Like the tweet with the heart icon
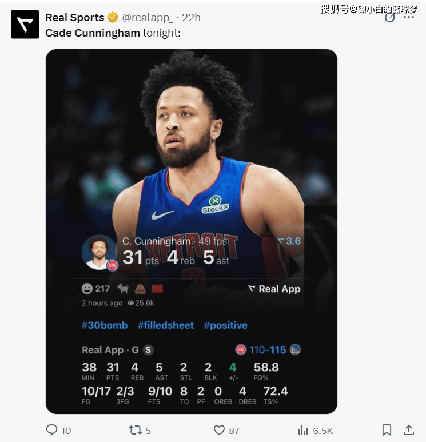This screenshot has height=442, width=426. (x=219, y=430)
